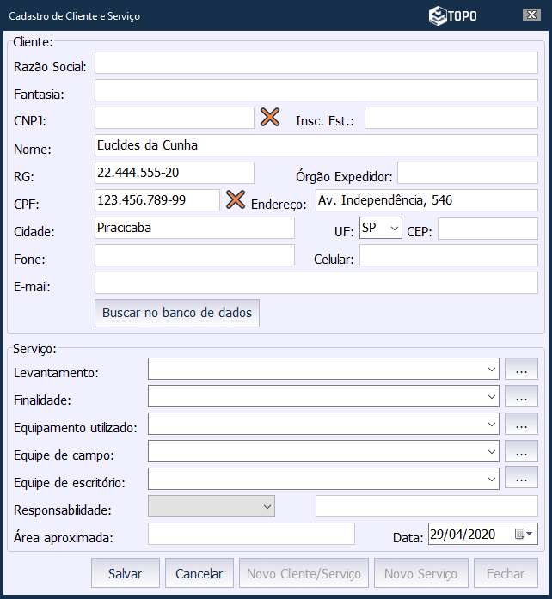Open the Equipe de campo dropdown
The width and height of the screenshot is (552, 599).
click(492, 451)
